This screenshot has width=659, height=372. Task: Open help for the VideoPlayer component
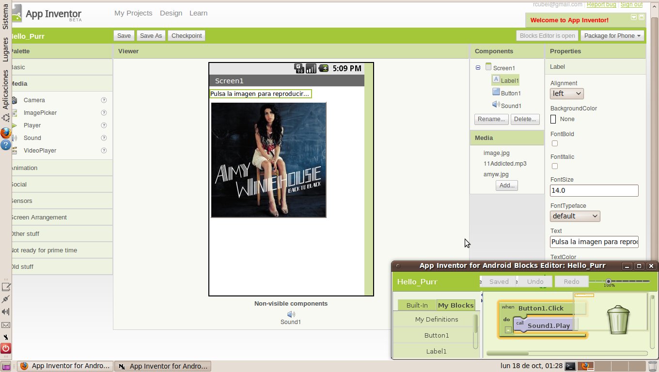click(x=104, y=151)
